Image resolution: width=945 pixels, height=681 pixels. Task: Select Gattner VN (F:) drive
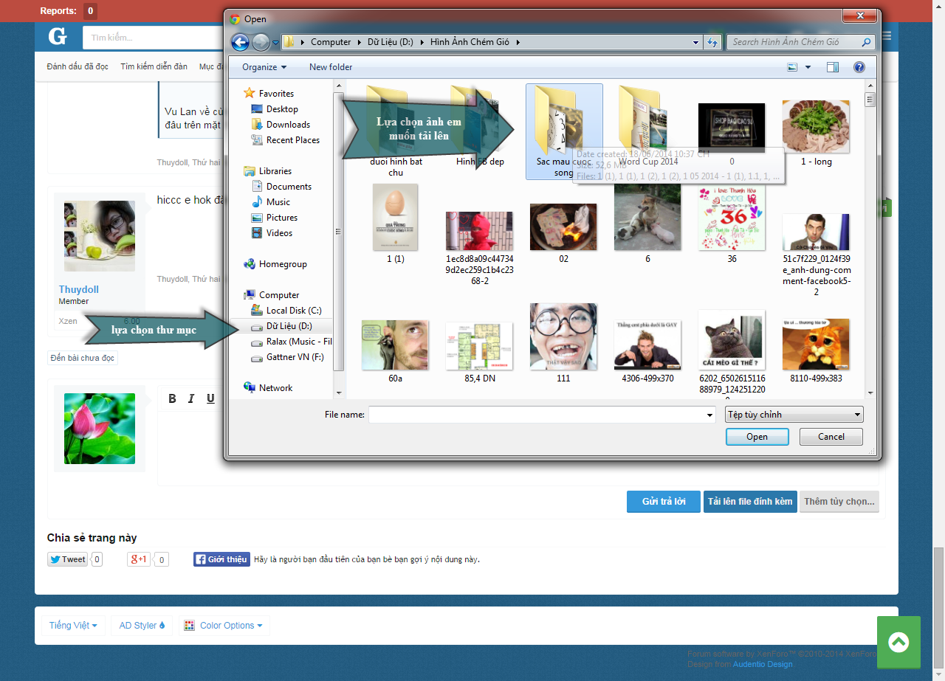[x=287, y=357]
